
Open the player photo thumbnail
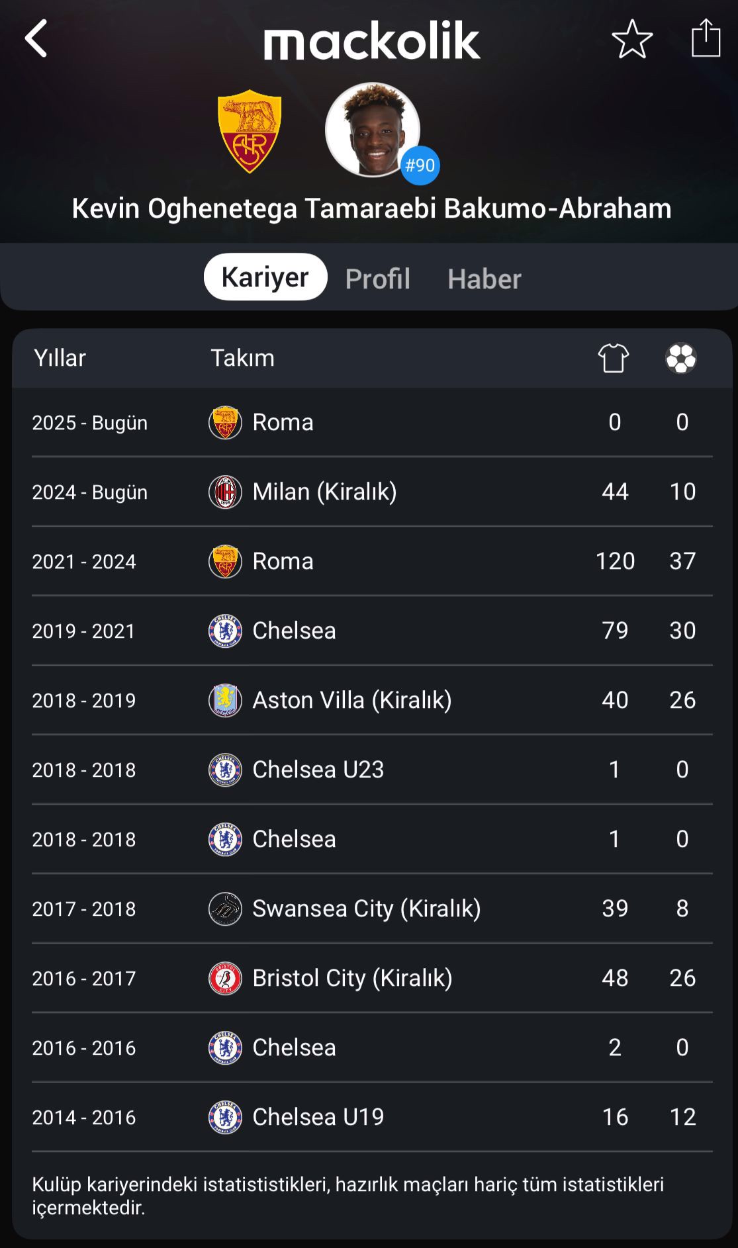point(372,130)
